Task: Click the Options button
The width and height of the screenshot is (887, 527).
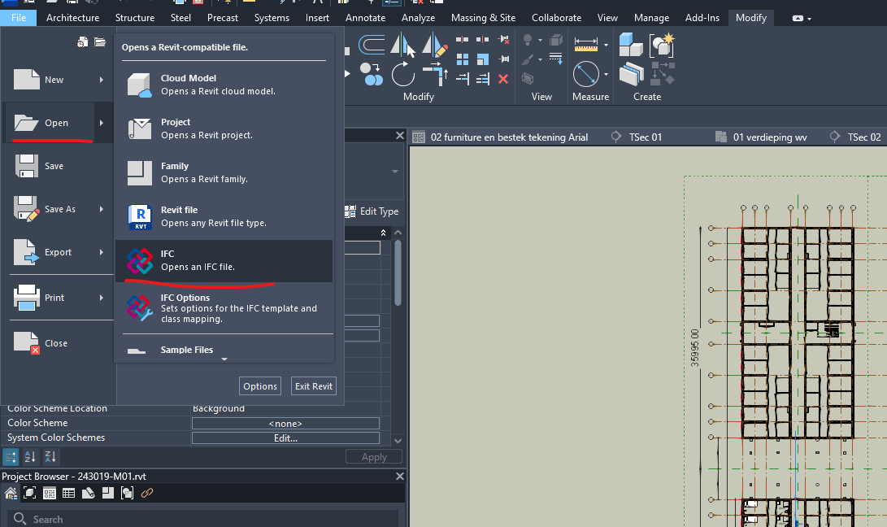Action: click(259, 385)
